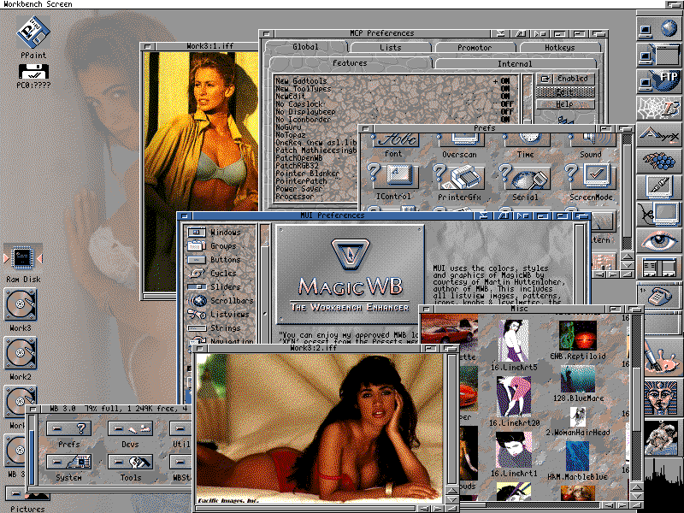Select Groups in MUI Preferences list

point(221,245)
